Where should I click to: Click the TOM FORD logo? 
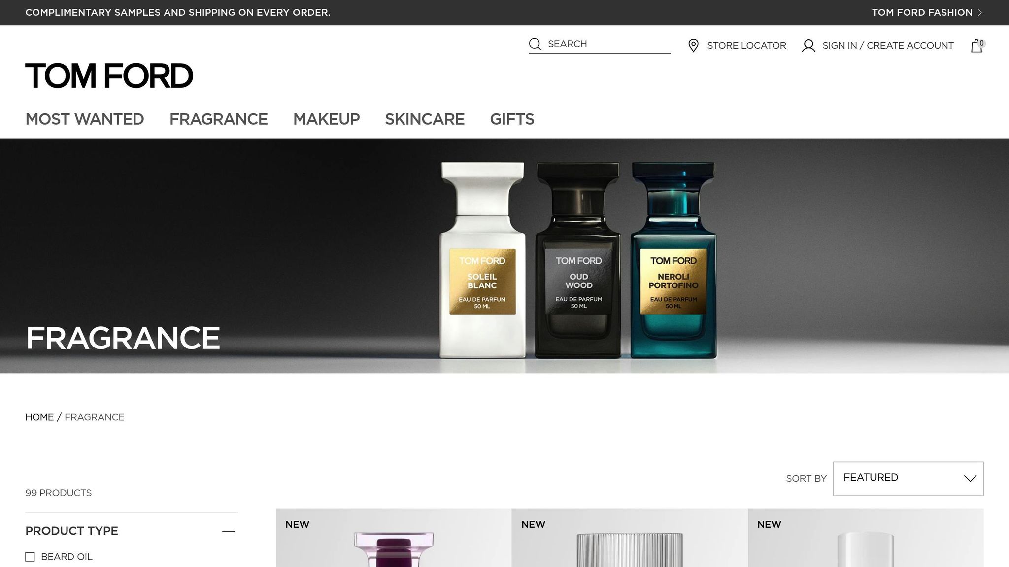click(109, 76)
